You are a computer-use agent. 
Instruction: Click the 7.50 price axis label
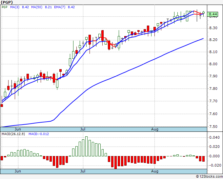213,127
